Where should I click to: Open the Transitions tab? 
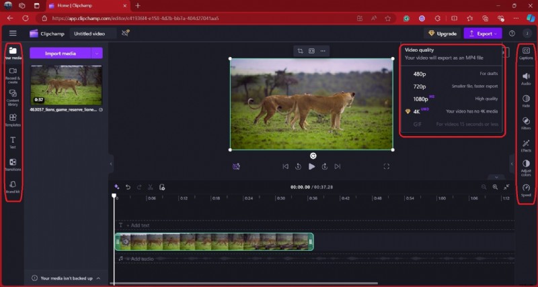click(x=13, y=164)
